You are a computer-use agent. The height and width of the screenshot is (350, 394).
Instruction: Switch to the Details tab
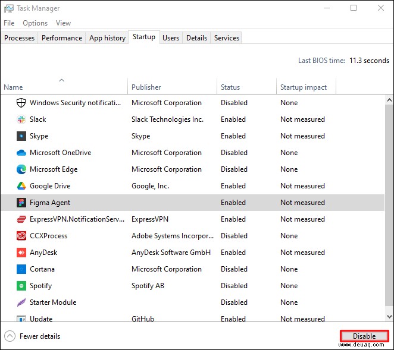pyautogui.click(x=196, y=38)
